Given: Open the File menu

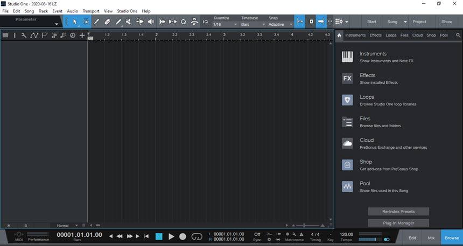Looking at the screenshot, I should point(5,11).
